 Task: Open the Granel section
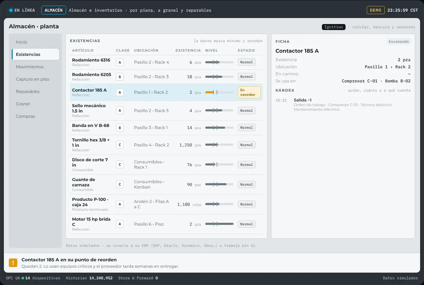tap(35, 104)
